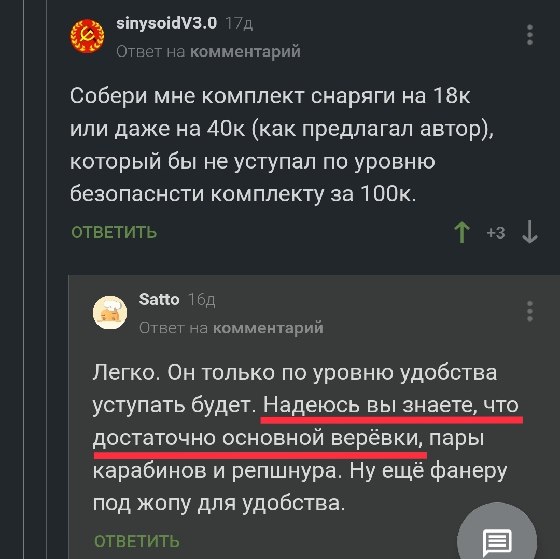The image size is (560, 559).
Task: Go to parent комментарий of sinysoidV3.0's reply
Action: pyautogui.click(x=245, y=51)
